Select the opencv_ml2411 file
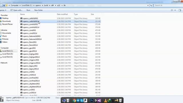The height and width of the screenshot is (103, 183). [29, 72]
